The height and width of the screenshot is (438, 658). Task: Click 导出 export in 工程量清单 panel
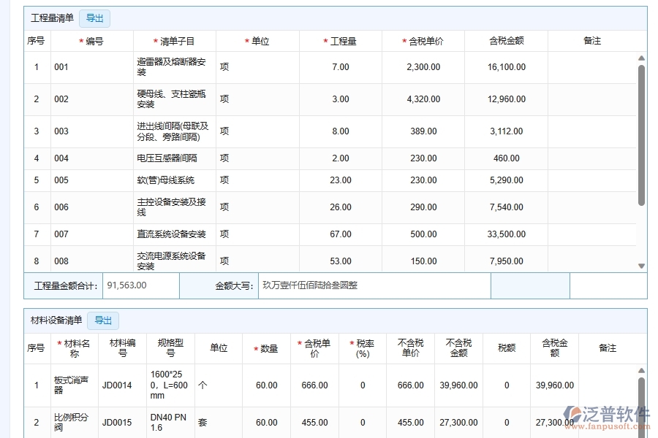coord(94,18)
